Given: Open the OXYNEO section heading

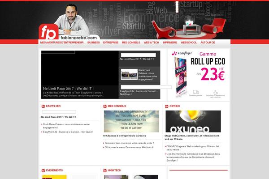Looking at the screenshot, I should 175,106.
